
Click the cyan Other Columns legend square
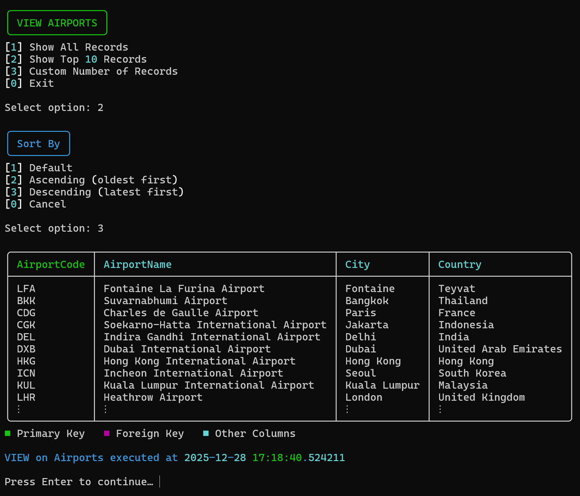pos(206,433)
